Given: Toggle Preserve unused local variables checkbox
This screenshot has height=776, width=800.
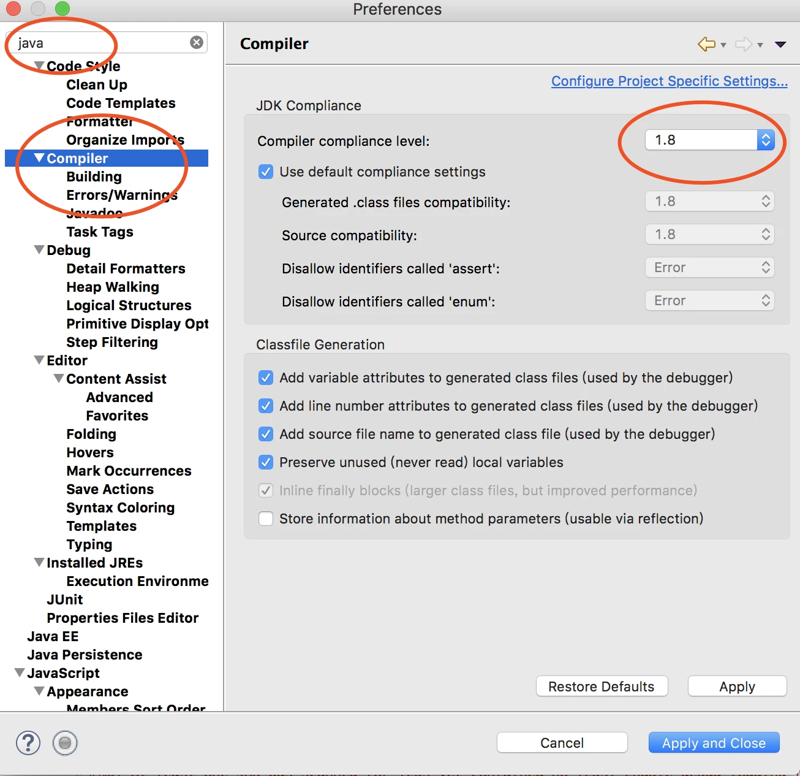Looking at the screenshot, I should tap(266, 462).
